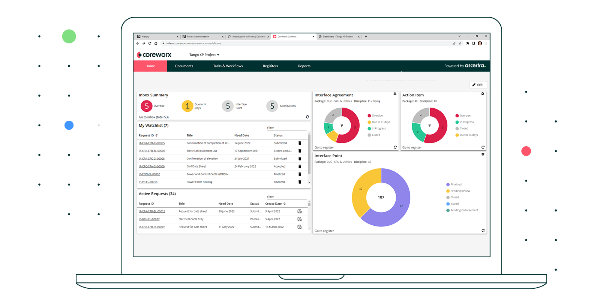
Task: Click the yellow Due in 14 Days badge
Action: (x=187, y=106)
